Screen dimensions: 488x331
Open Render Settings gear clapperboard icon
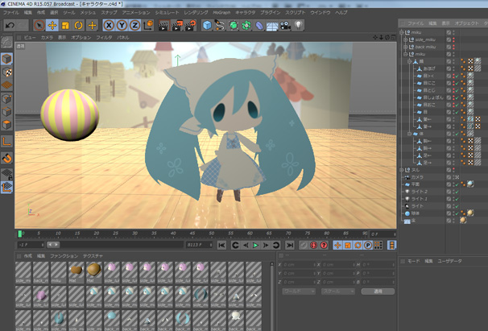point(191,25)
